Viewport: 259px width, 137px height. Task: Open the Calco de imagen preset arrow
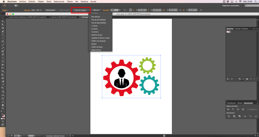[x=89, y=10]
